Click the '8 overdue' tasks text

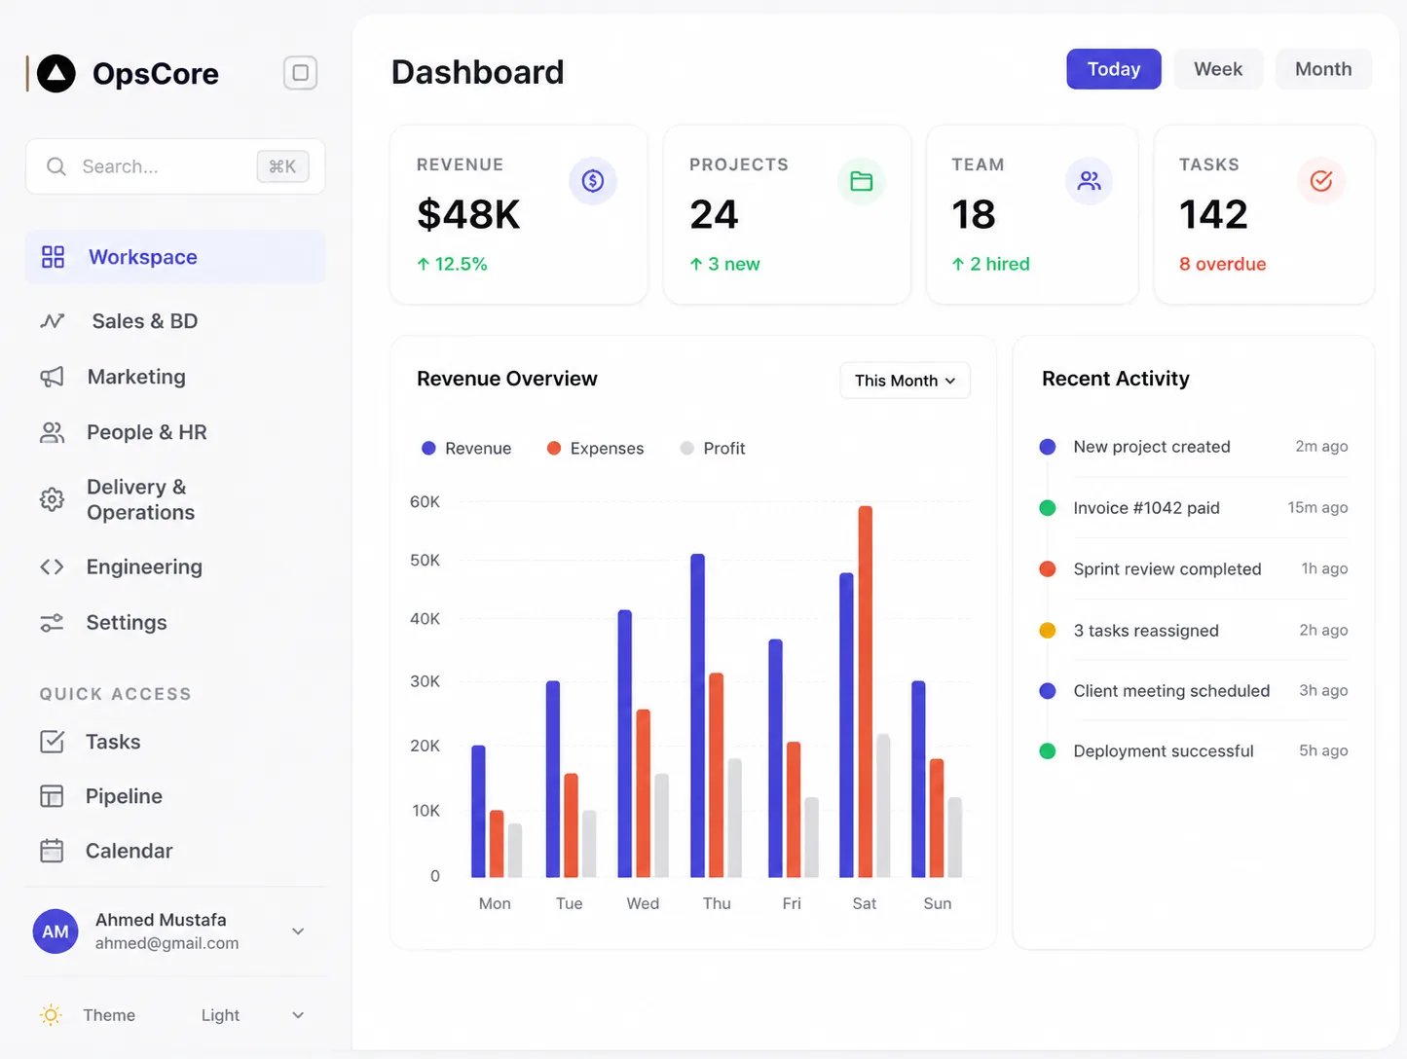click(x=1222, y=264)
